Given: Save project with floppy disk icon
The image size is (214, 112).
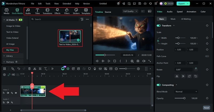Looking at the screenshot, I should (140, 4).
